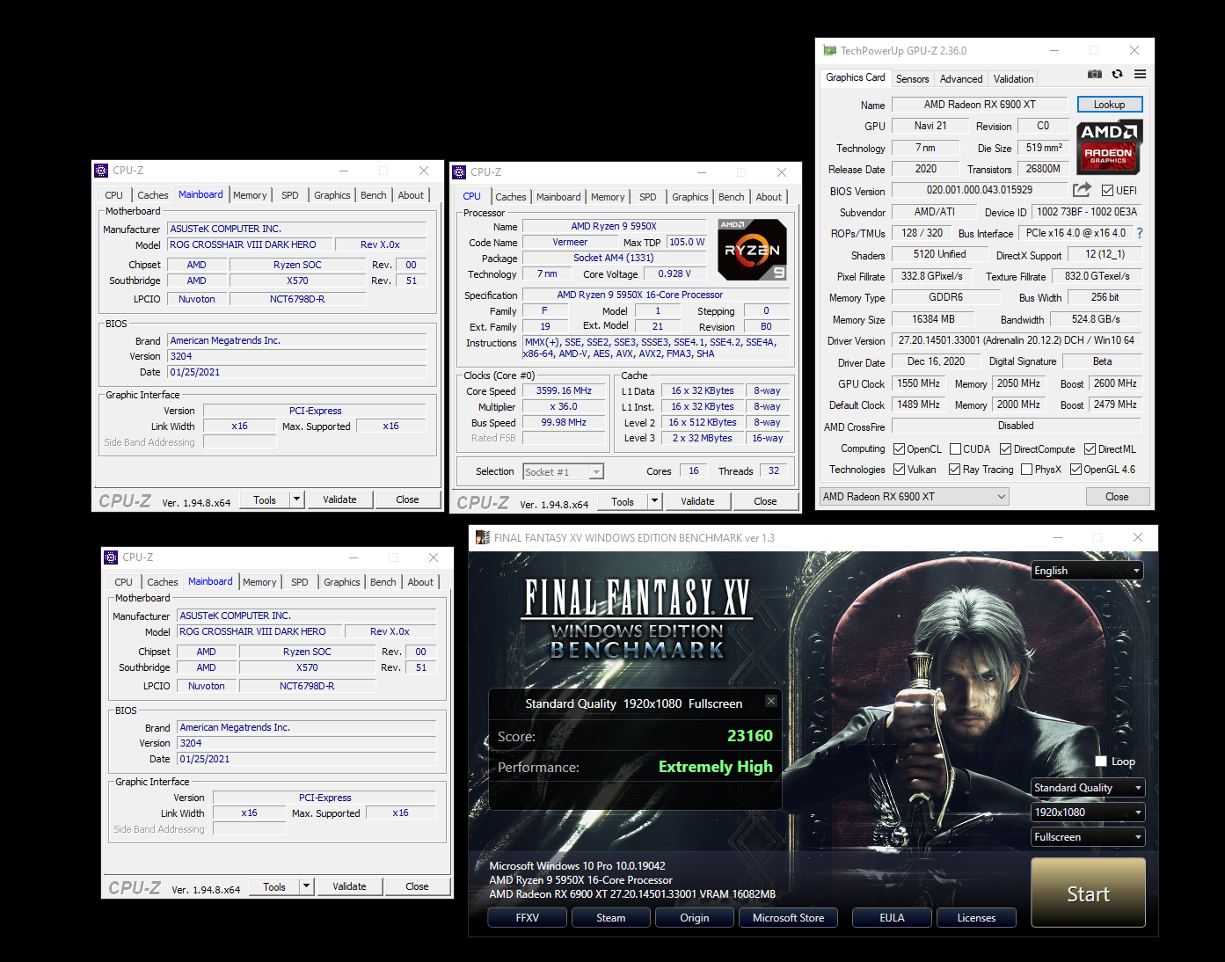
Task: Open the Standard Quality preset dropdown
Action: point(1087,788)
